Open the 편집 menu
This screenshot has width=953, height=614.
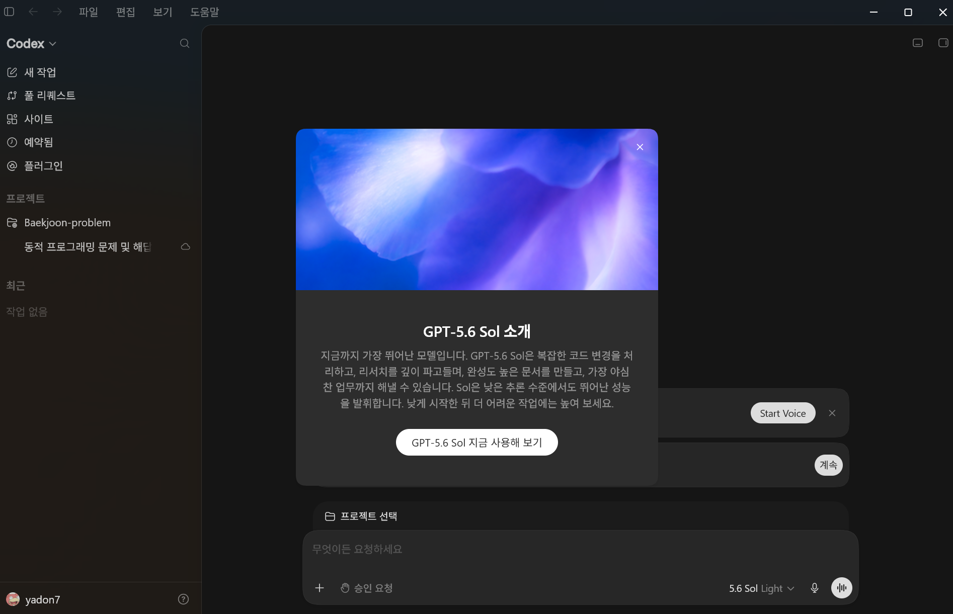126,12
